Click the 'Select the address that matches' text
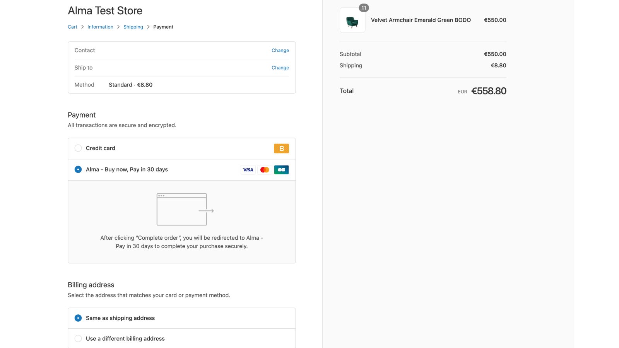Image resolution: width=619 pixels, height=348 pixels. pyautogui.click(x=149, y=295)
